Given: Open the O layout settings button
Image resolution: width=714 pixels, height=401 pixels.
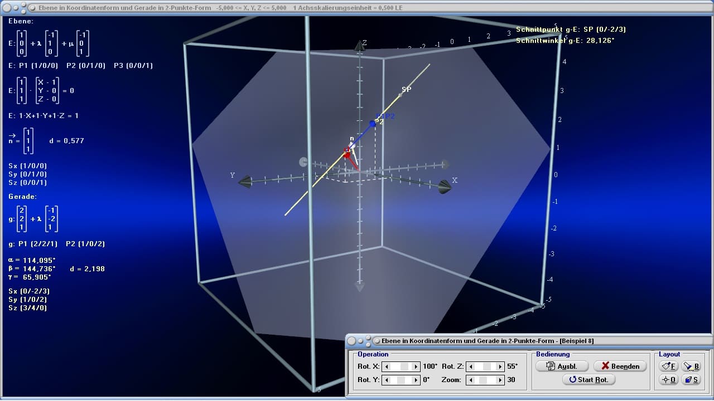Looking at the screenshot, I should (668, 379).
